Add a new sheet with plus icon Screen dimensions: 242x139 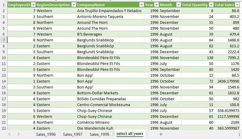[x=161, y=134]
